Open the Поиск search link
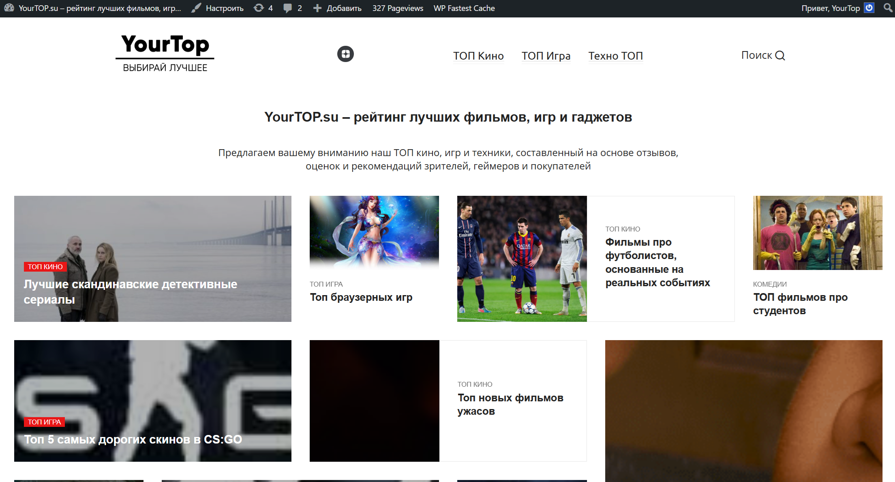 756,55
